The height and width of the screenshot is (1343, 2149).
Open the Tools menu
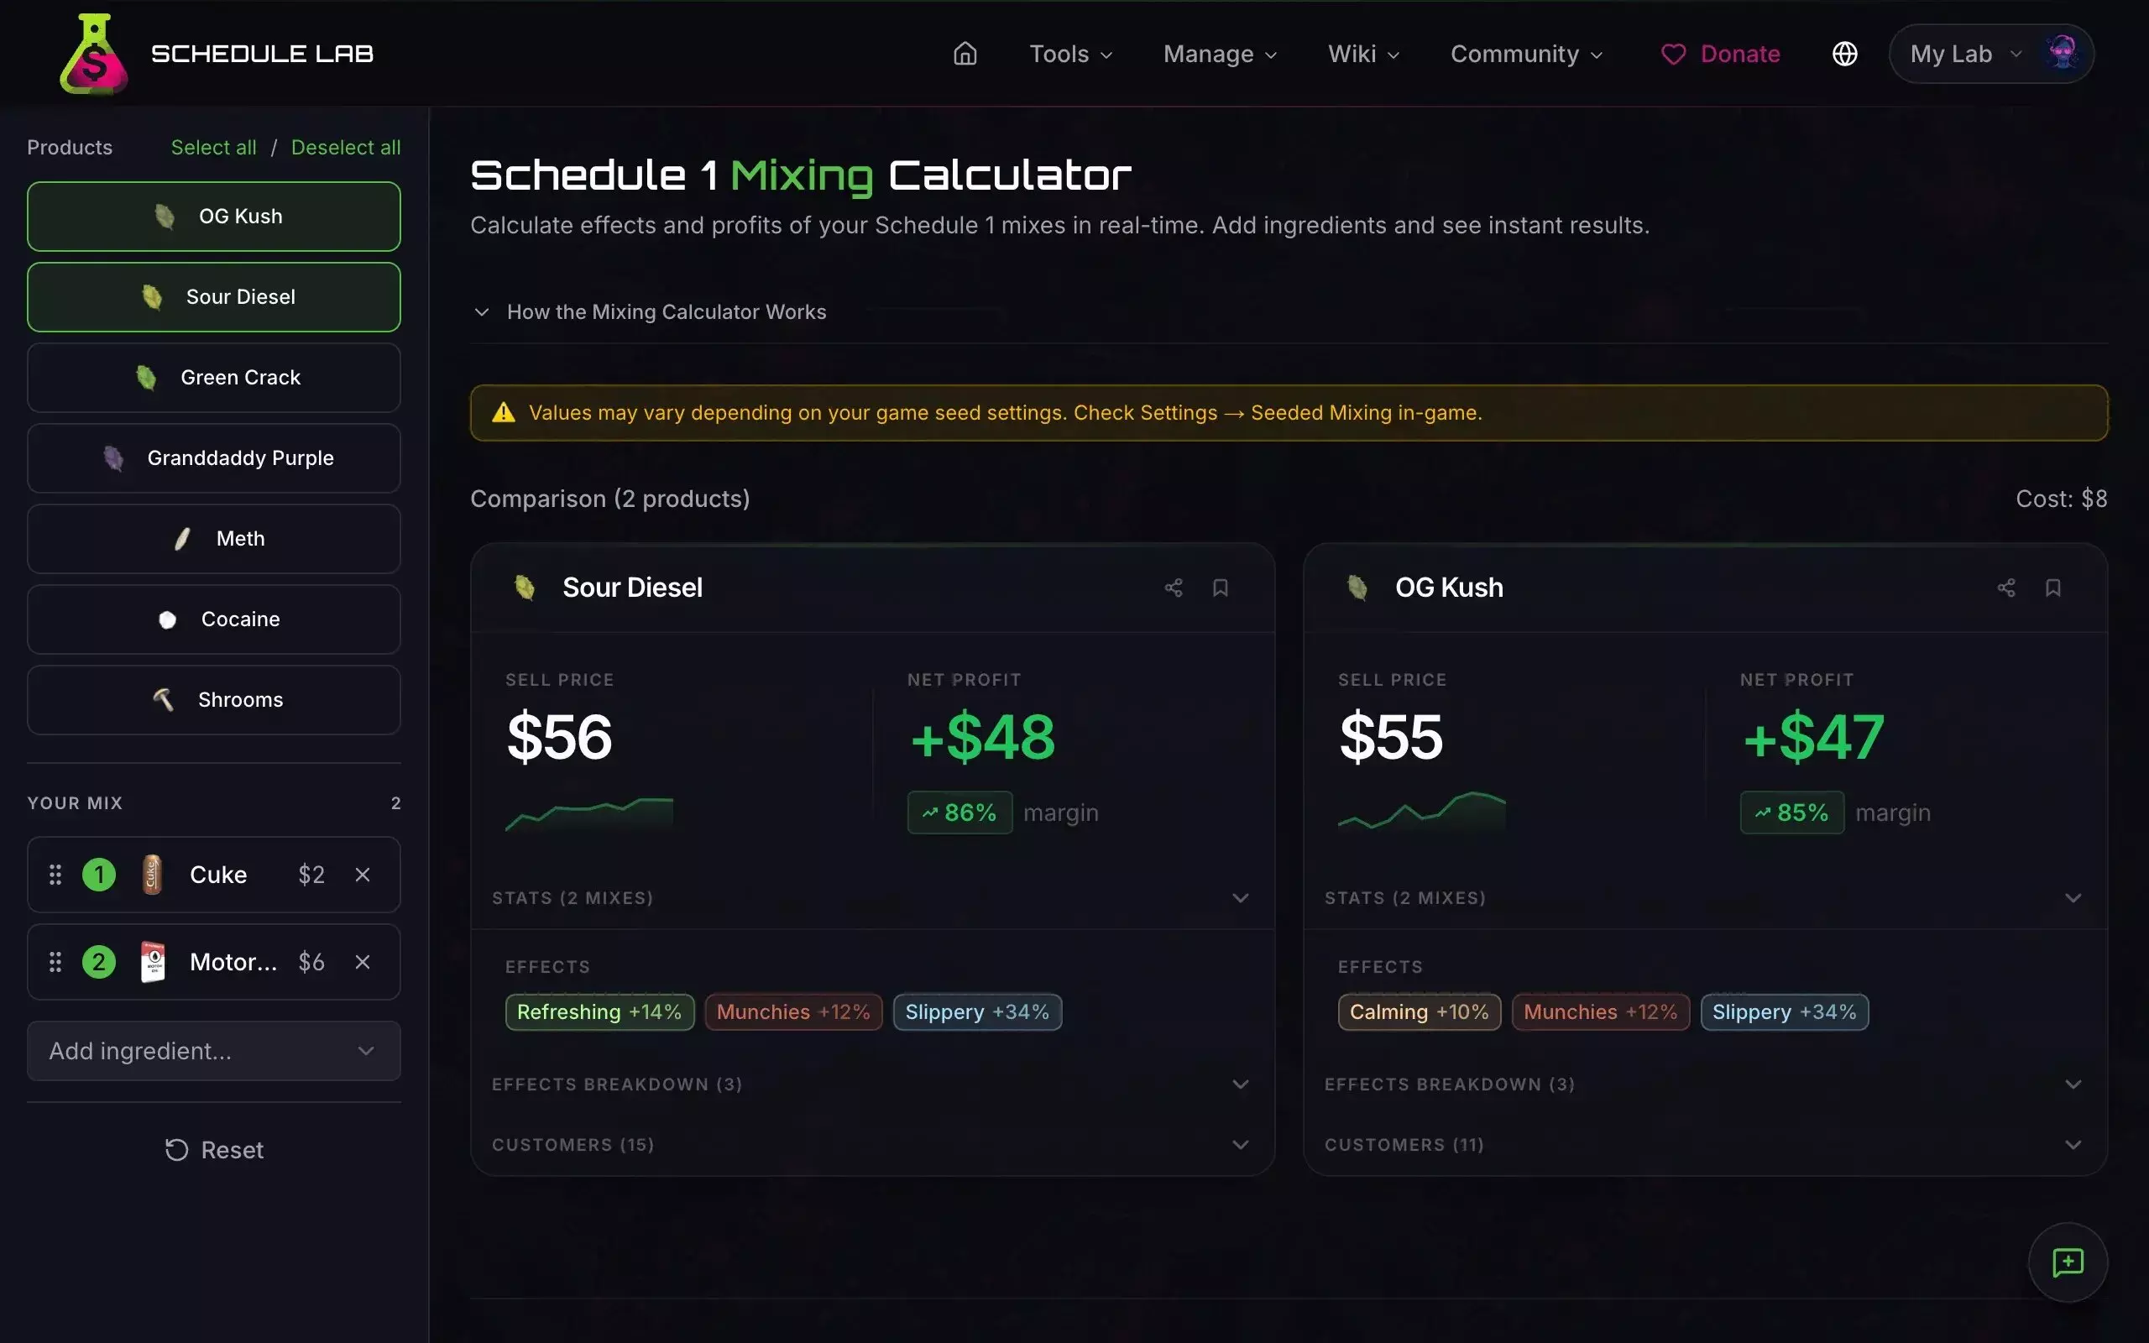tap(1070, 55)
